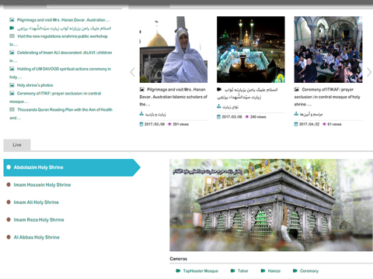Select the Imam Hossein Holy Shrine live stream
Viewport: 373px width, 279px height.
click(42, 184)
